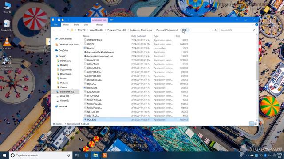Select This PC in the navigation pane
The width and height of the screenshot is (284, 159).
tap(63, 57)
